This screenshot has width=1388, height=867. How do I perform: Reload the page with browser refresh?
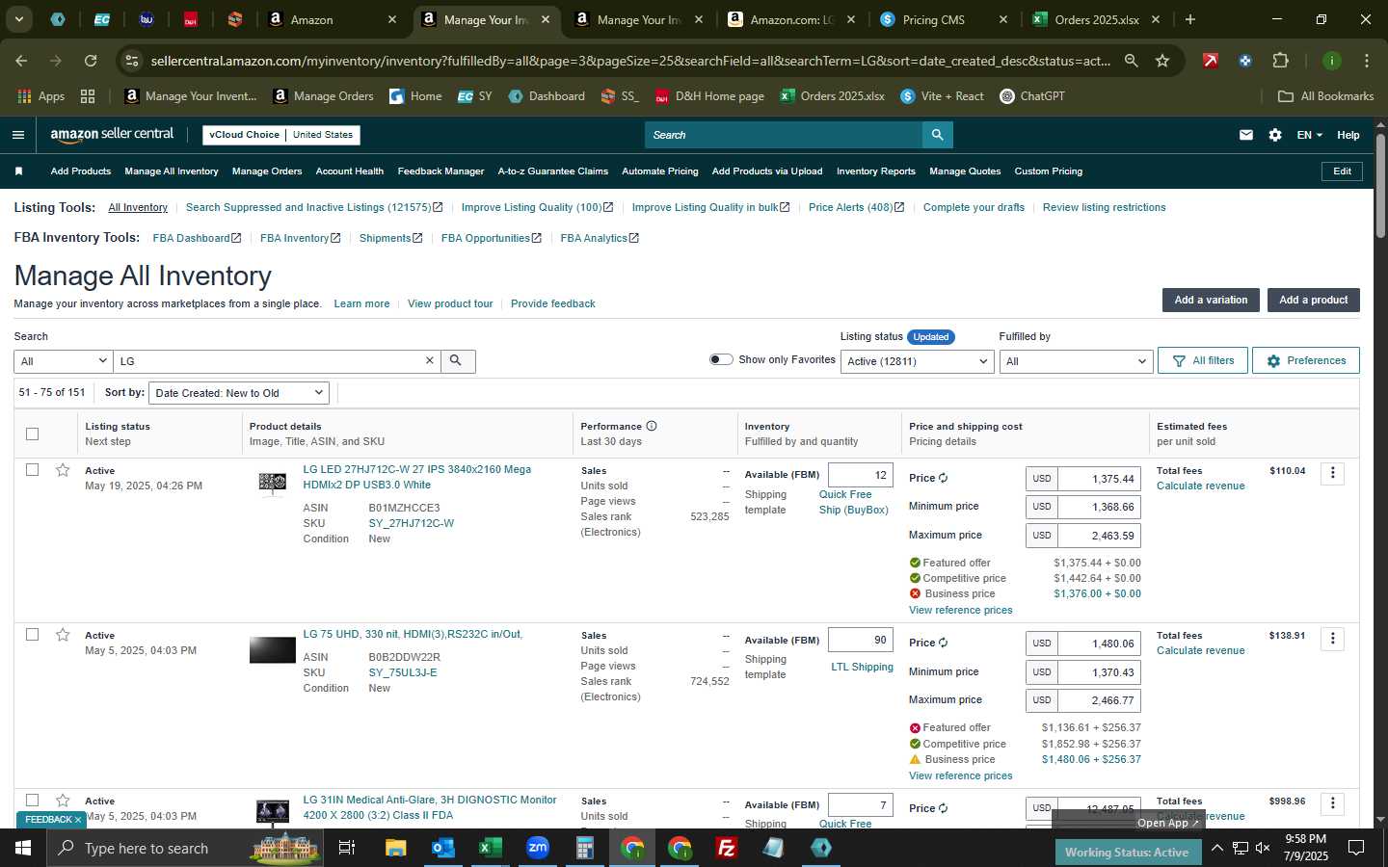point(91,61)
